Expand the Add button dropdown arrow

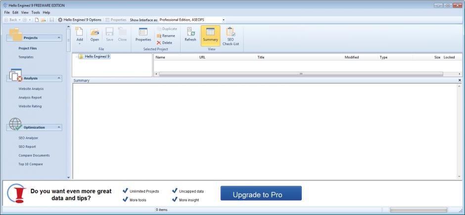(x=80, y=44)
